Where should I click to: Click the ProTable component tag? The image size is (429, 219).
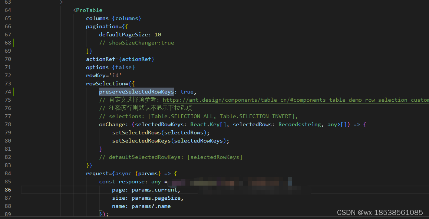tap(89, 10)
